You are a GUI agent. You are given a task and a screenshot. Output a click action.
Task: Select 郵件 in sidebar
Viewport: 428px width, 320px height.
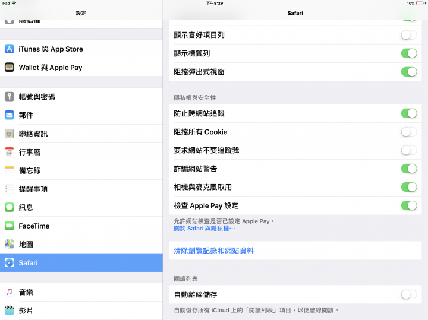pyautogui.click(x=81, y=115)
